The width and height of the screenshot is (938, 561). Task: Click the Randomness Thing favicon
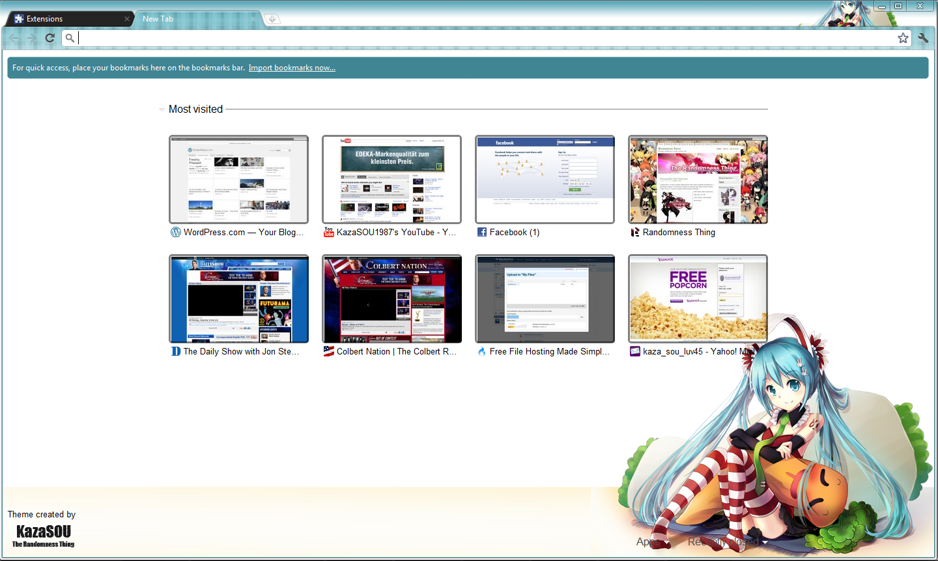click(635, 232)
